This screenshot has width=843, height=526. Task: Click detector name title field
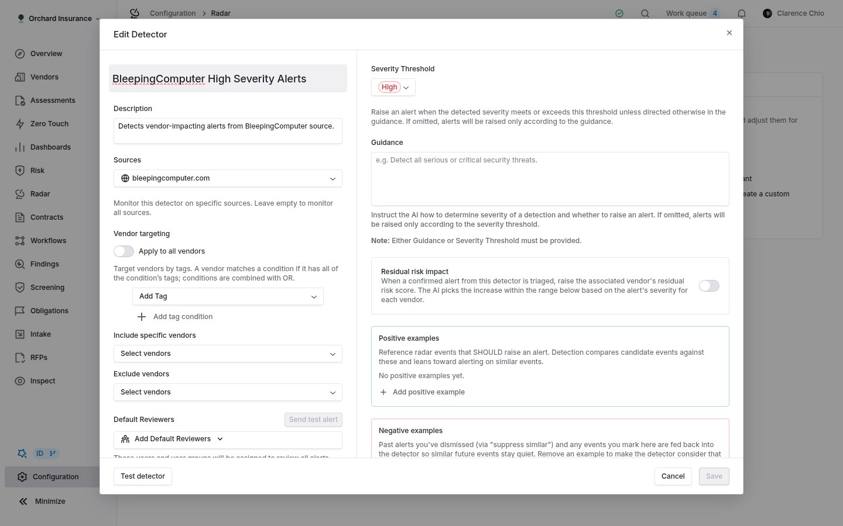pos(228,78)
